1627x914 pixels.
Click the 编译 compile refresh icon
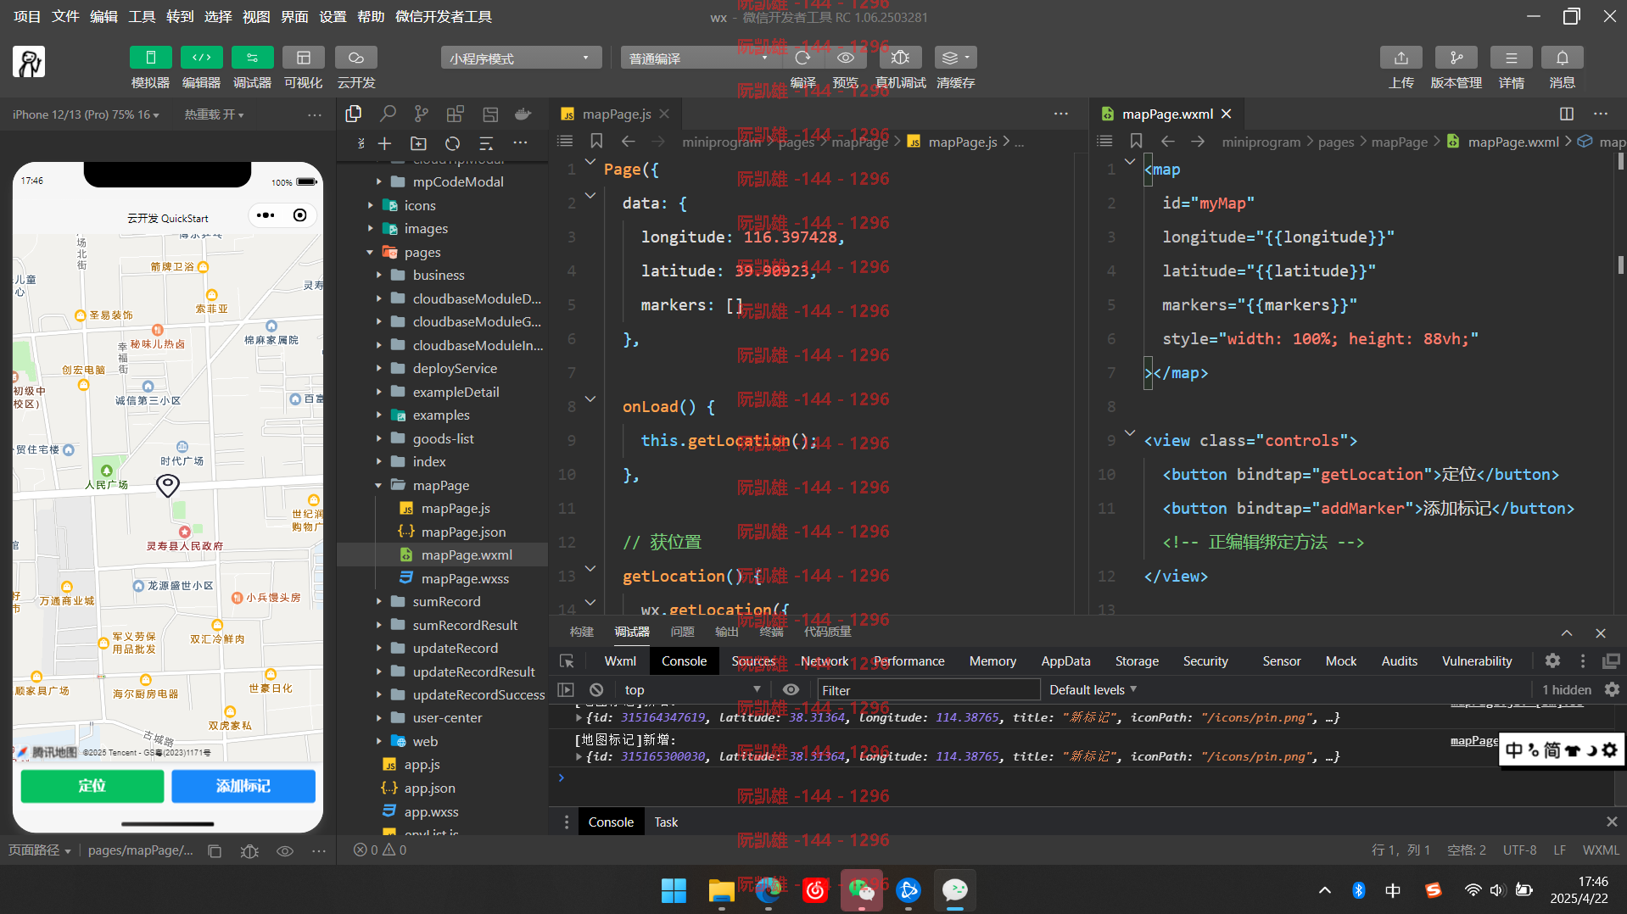802,58
